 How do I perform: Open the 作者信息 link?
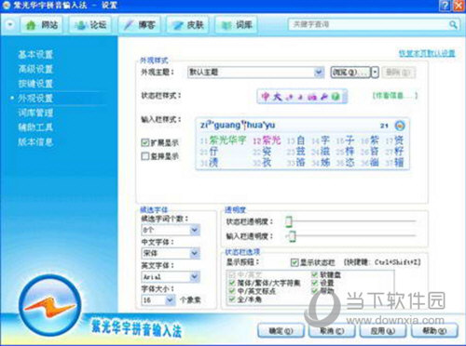(395, 96)
